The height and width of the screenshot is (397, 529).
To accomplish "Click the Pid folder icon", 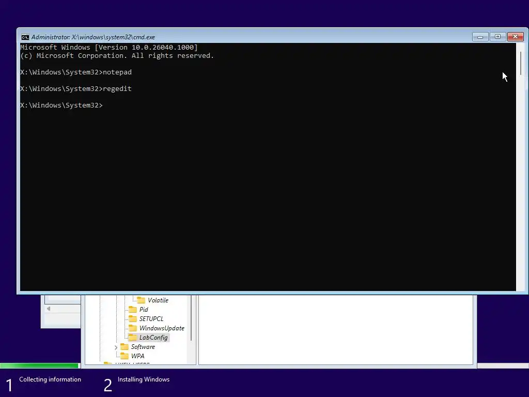I will point(133,309).
